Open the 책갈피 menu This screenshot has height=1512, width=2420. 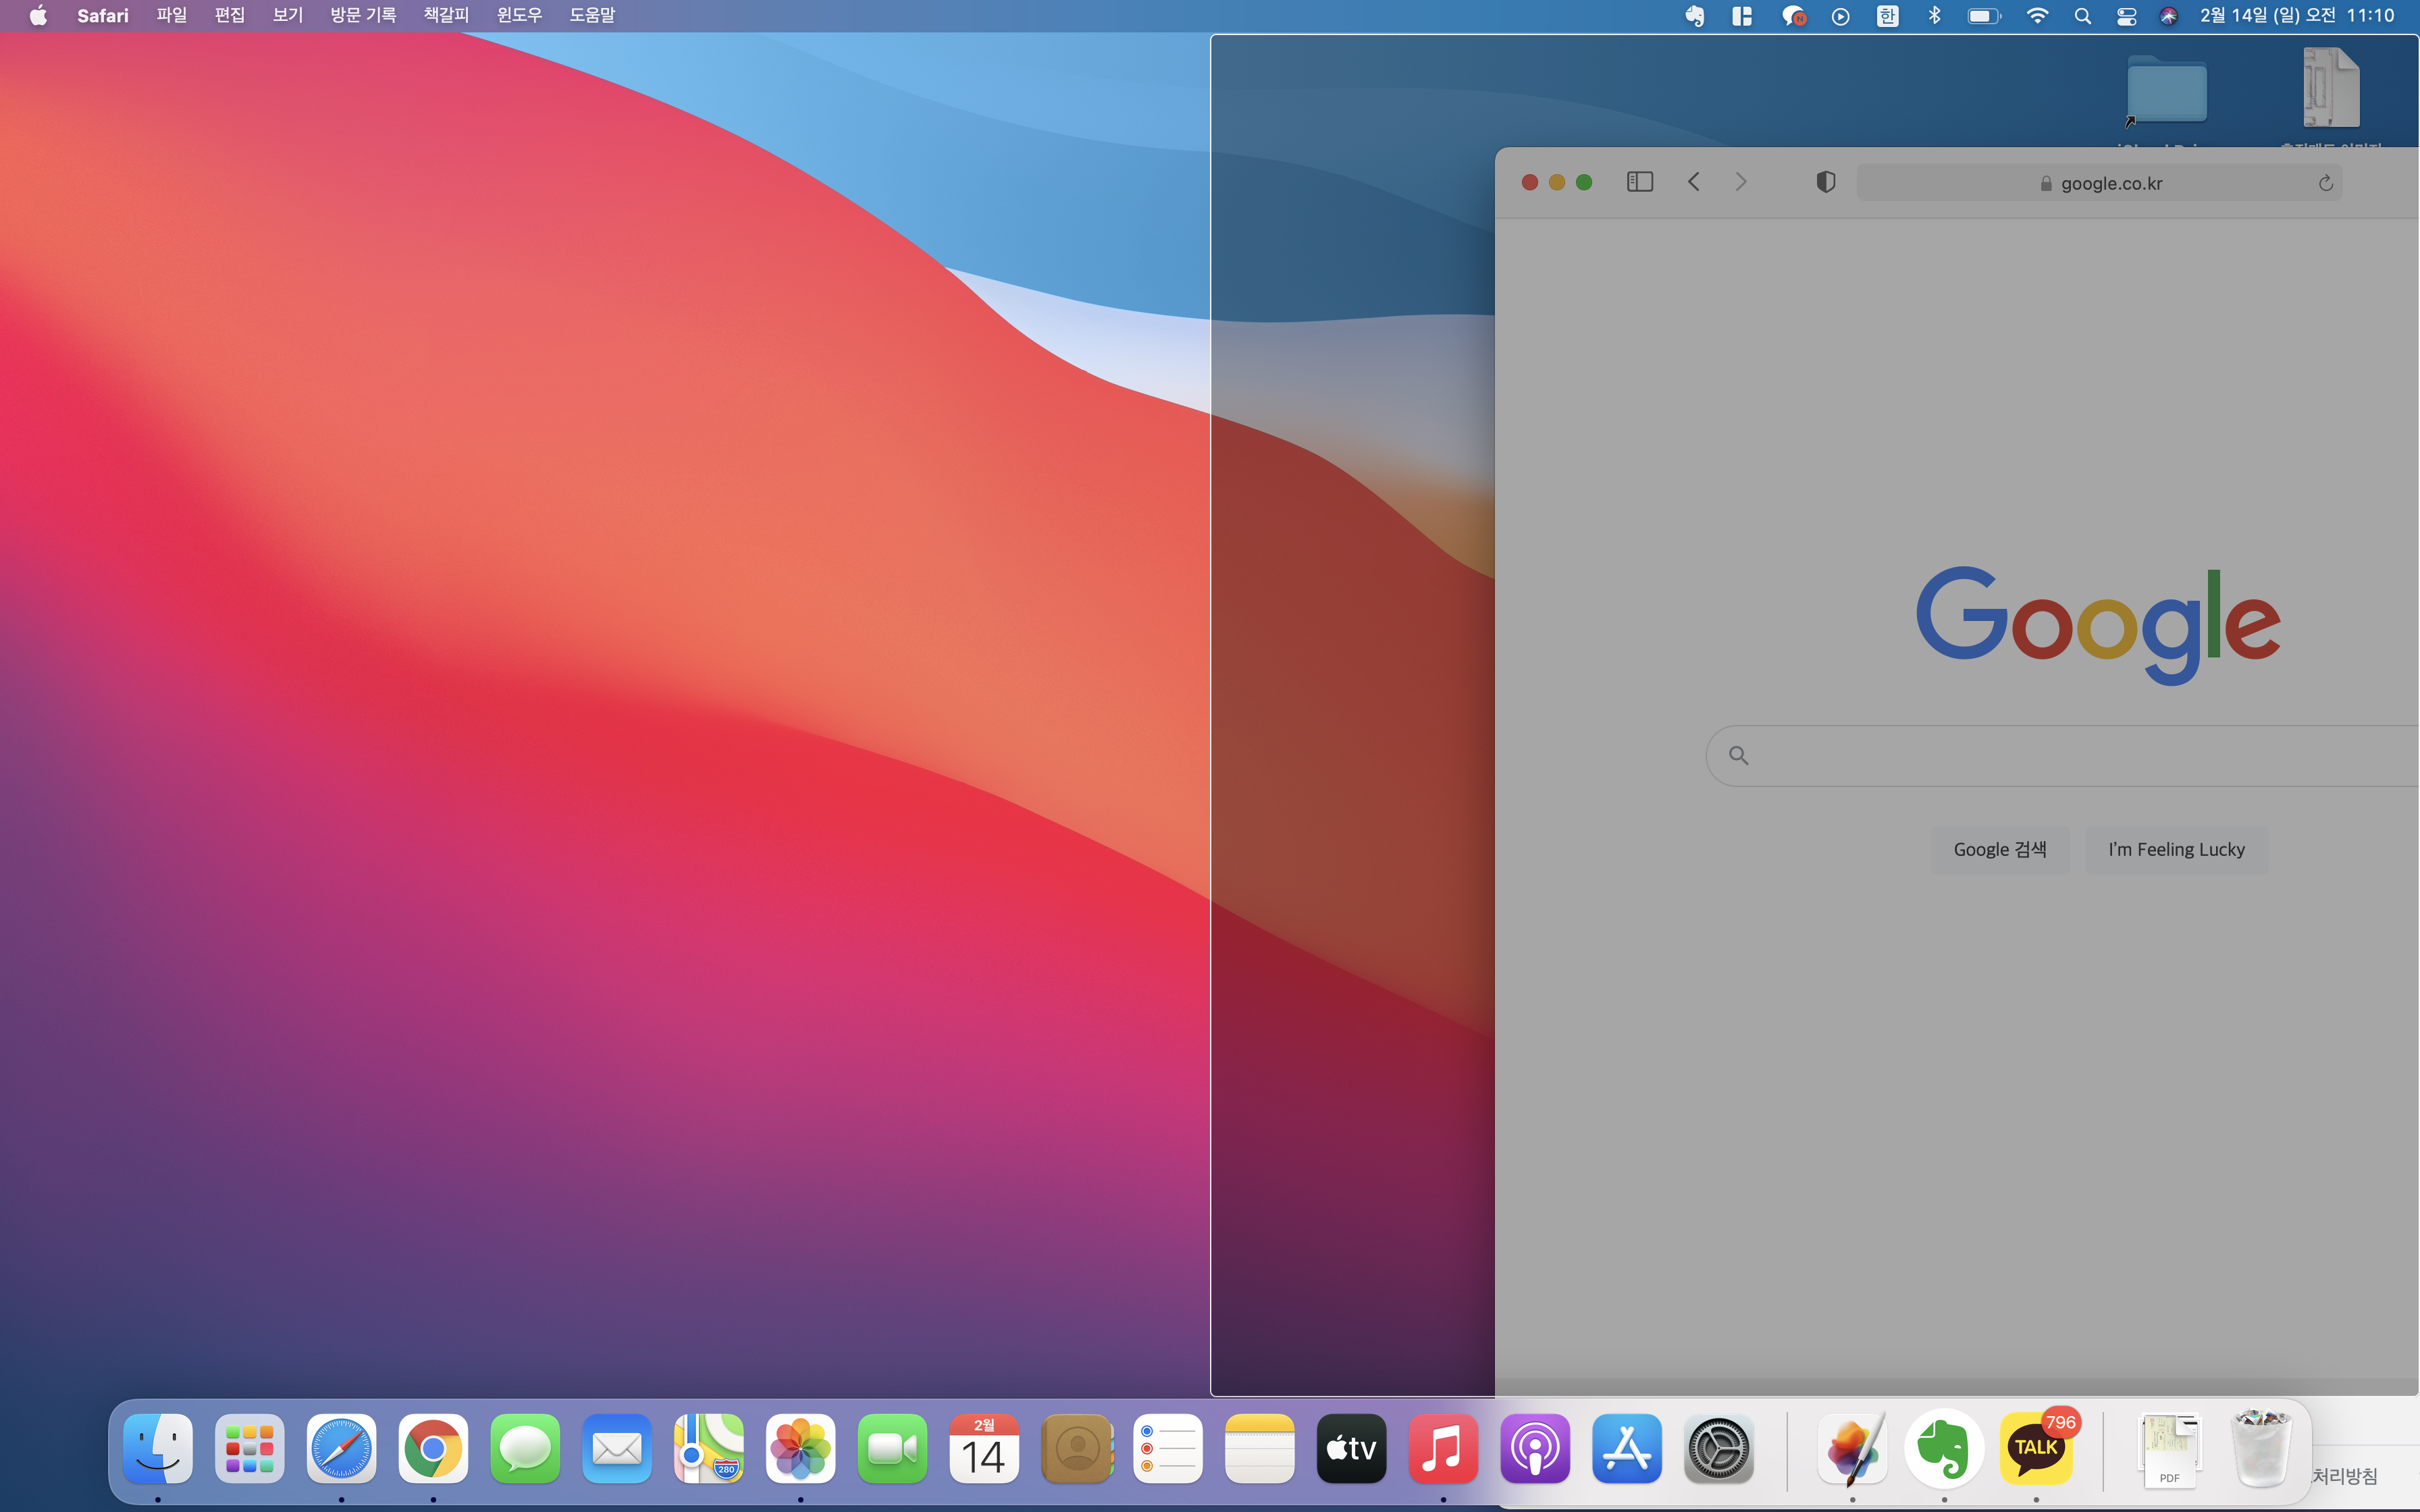tap(446, 15)
